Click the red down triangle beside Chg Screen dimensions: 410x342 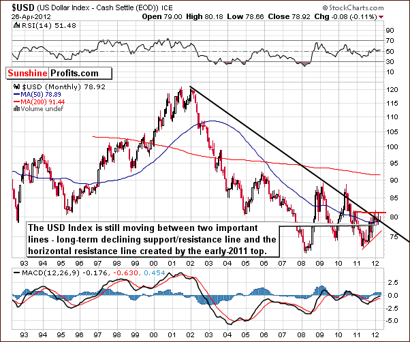coord(381,17)
